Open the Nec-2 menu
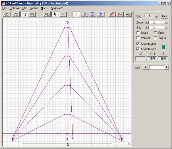The width and height of the screenshot is (172, 149). pos(44,8)
